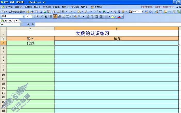
Task: Click the copy icon
Action: tap(71, 12)
